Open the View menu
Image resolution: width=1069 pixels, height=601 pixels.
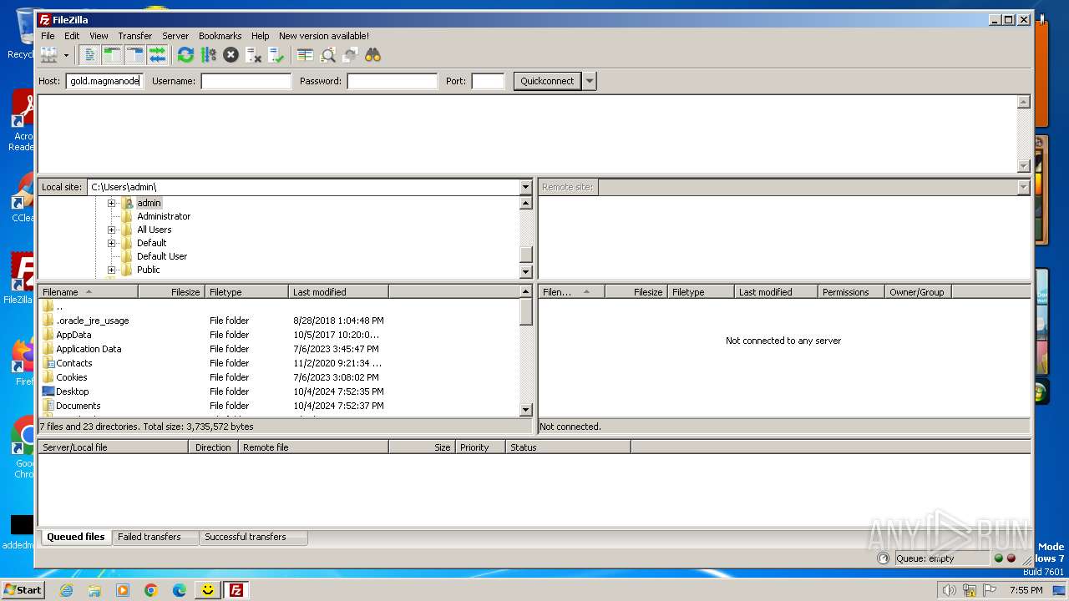99,36
